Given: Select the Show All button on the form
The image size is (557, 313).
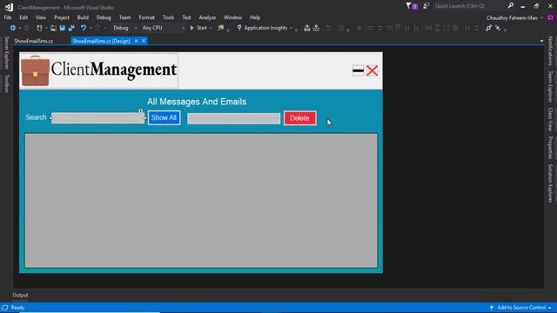Looking at the screenshot, I should 164,118.
